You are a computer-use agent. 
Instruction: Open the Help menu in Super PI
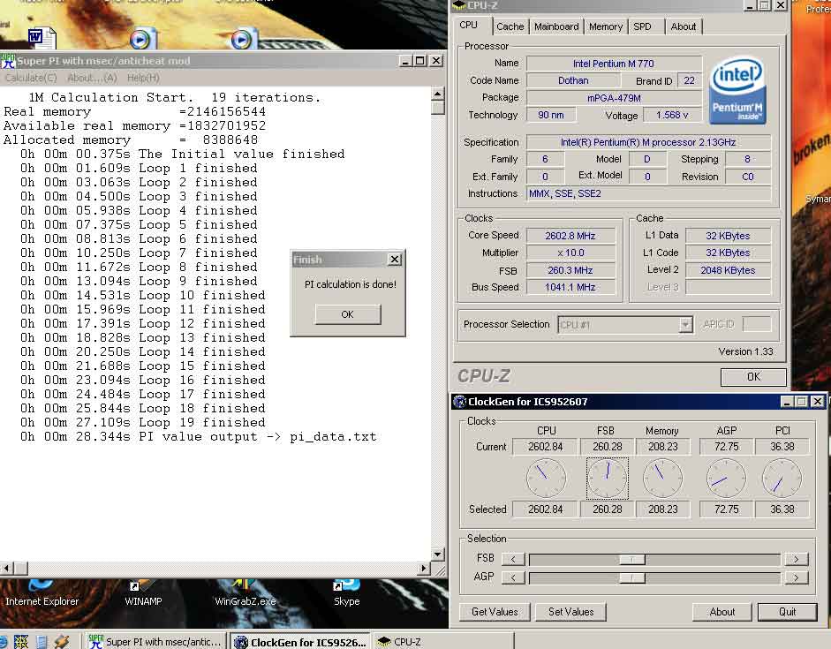pyautogui.click(x=143, y=78)
